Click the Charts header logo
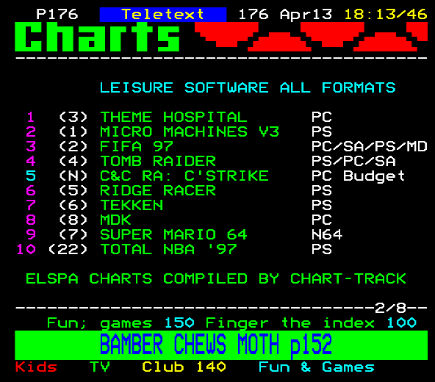 pos(97,37)
